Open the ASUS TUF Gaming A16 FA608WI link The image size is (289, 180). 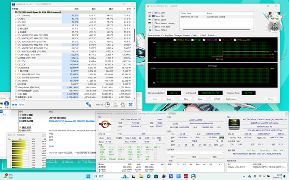click(x=72, y=121)
